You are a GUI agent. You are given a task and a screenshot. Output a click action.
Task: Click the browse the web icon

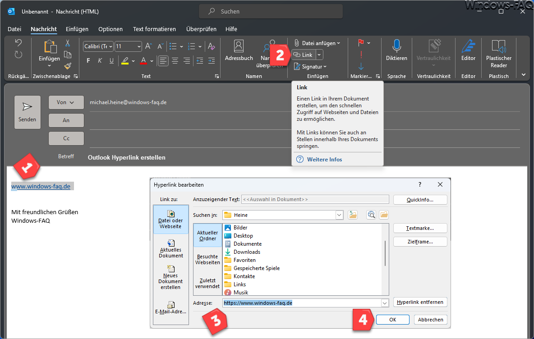click(x=371, y=215)
